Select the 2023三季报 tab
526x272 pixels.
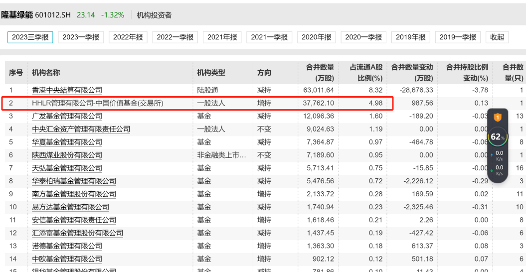30,37
